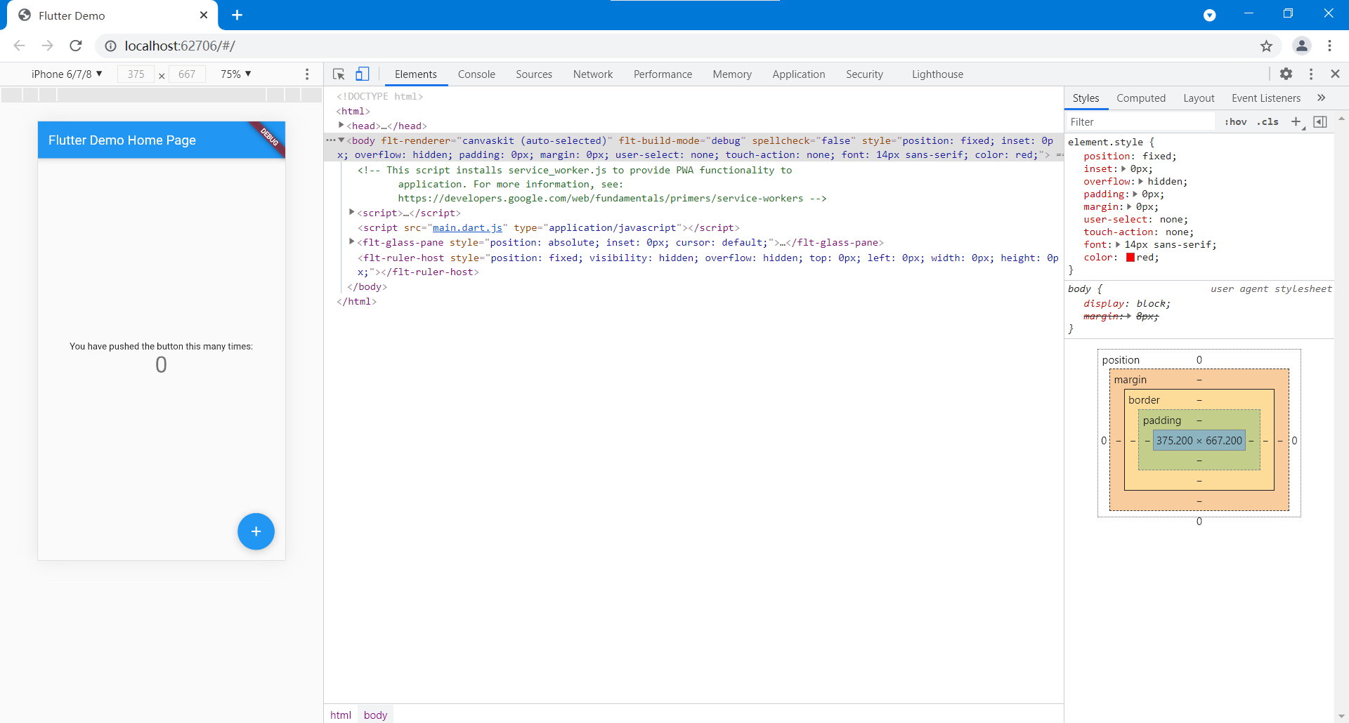The width and height of the screenshot is (1349, 723).
Task: Toggle computed styles sidebar icon
Action: click(1320, 121)
